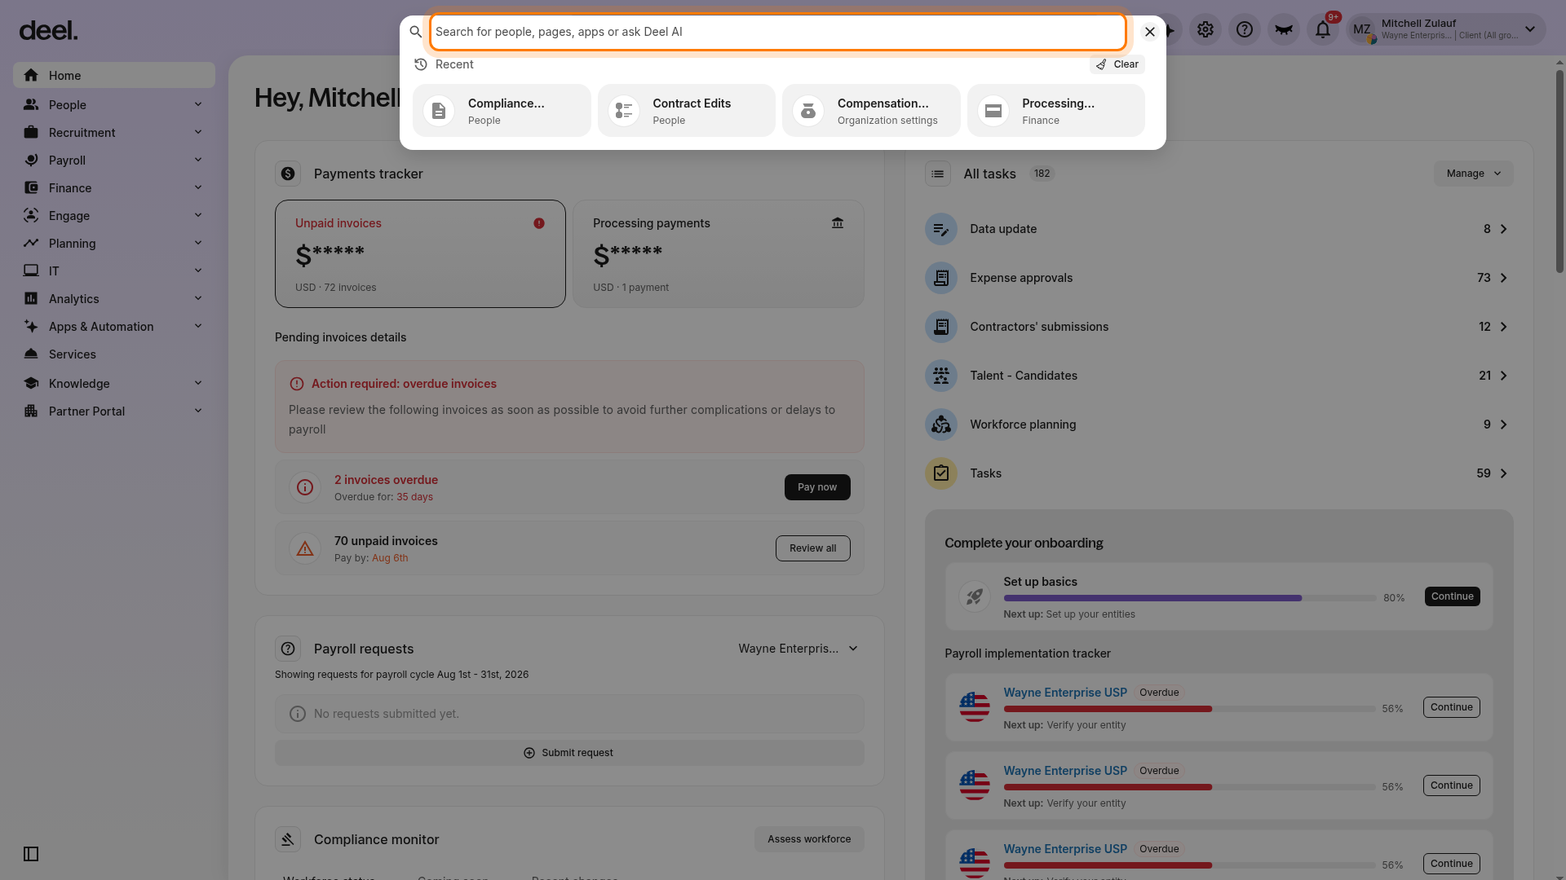Open the notifications bell
The height and width of the screenshot is (880, 1566).
(1323, 30)
